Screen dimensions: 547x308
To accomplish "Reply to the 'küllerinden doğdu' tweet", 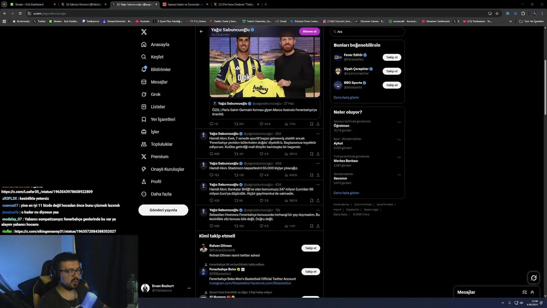I will tap(214, 154).
